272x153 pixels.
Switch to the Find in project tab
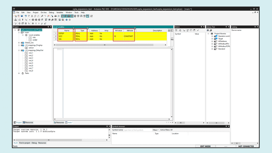point(24,143)
